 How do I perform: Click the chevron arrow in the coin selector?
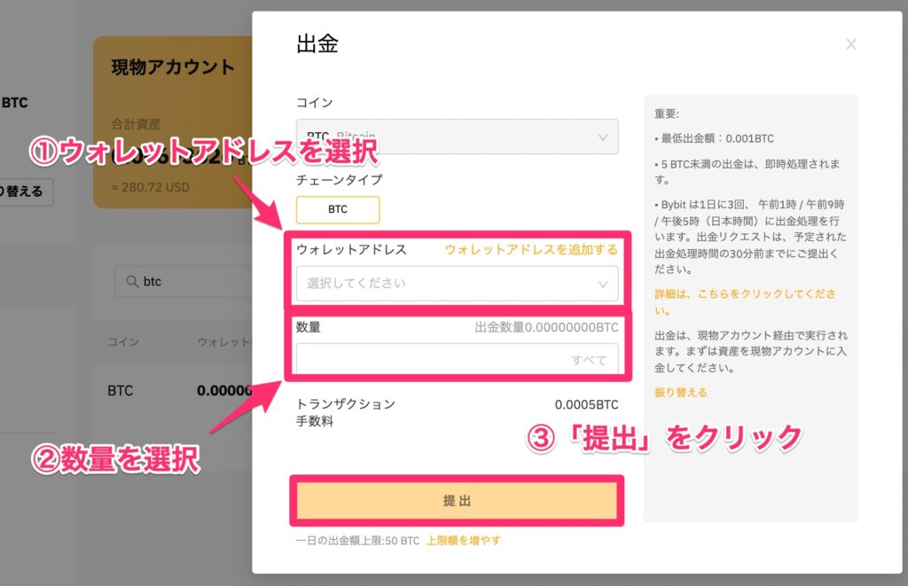(x=603, y=137)
